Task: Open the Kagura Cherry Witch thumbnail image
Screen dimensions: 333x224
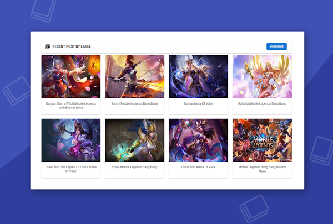Action: 71,77
